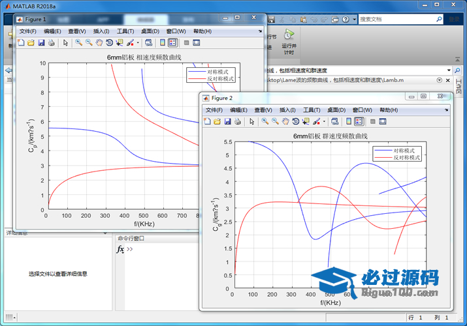
Task: Click Run and Time button (运行并计时)
Action: (288, 39)
